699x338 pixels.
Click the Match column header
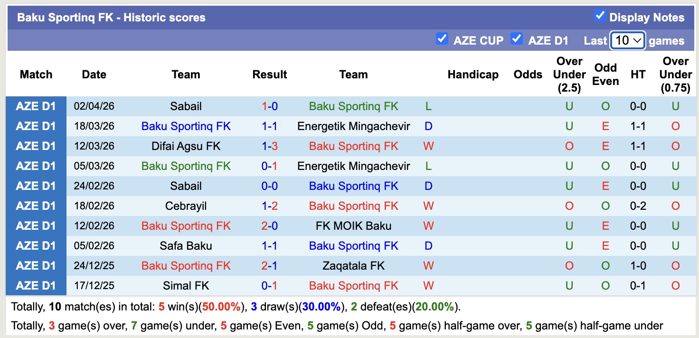(x=36, y=75)
